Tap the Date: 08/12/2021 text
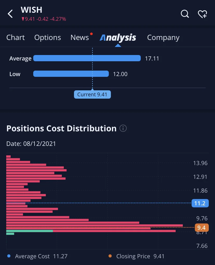Screen dimensions: 215x265 [x=31, y=144]
